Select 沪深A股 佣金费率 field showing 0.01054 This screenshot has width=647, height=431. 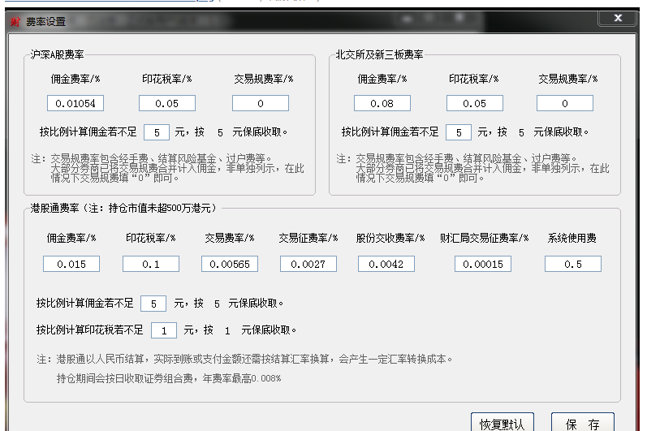[75, 103]
